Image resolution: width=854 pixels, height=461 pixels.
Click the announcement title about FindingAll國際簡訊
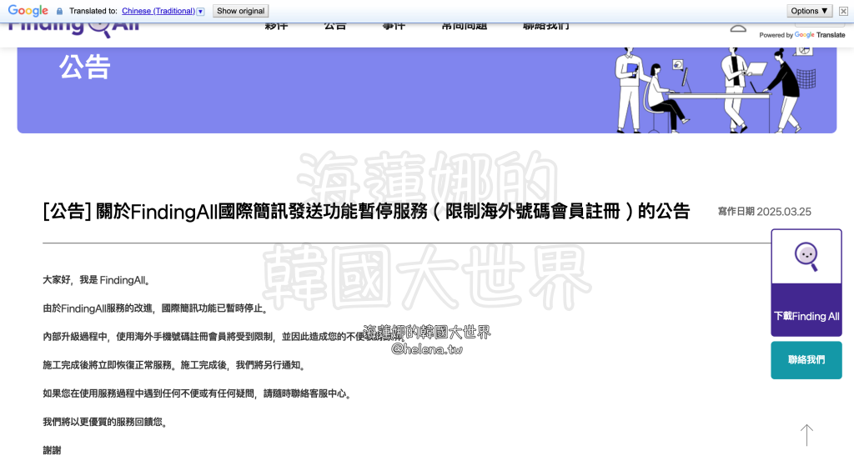[367, 211]
